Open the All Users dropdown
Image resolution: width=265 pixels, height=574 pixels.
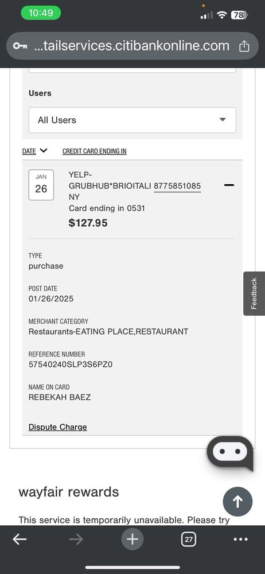(x=132, y=120)
